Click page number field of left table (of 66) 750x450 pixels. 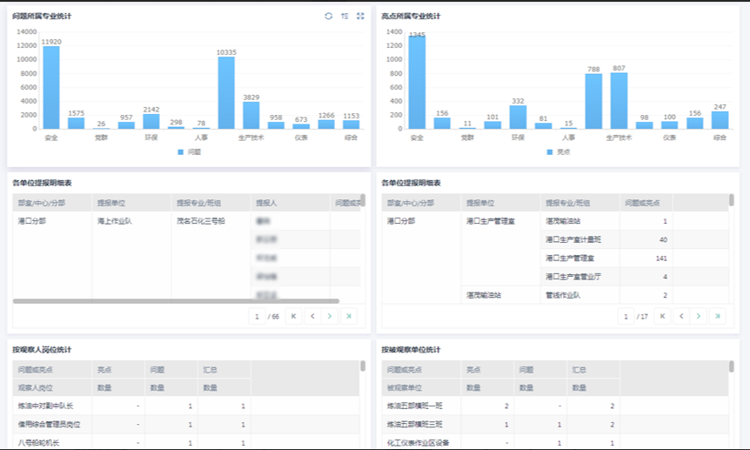pyautogui.click(x=257, y=316)
